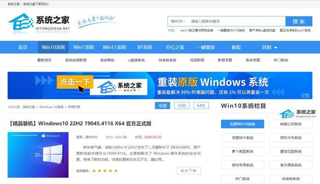320x184 pixels.
Task: Open 教程专题 sub-navigation link
Action: (x=225, y=60)
